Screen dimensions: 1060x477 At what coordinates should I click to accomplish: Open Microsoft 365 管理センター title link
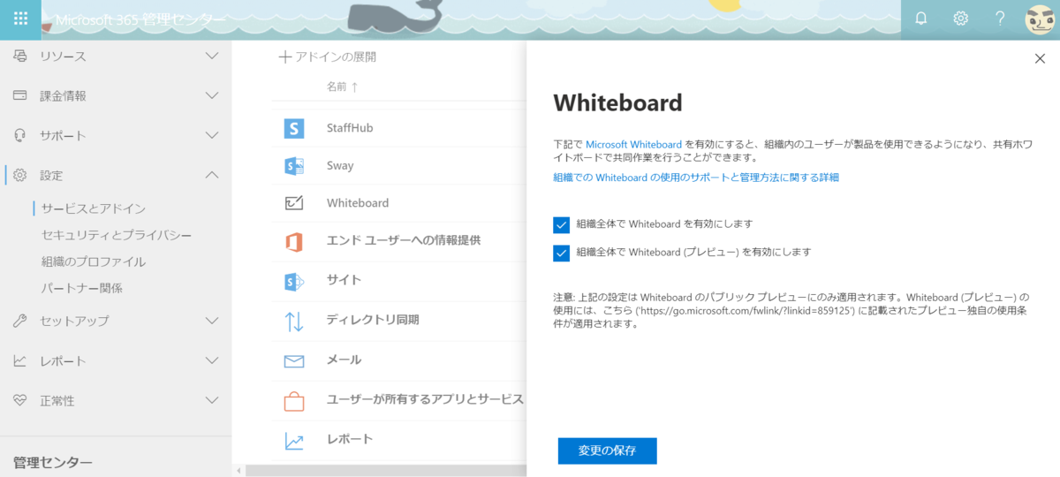click(x=140, y=19)
